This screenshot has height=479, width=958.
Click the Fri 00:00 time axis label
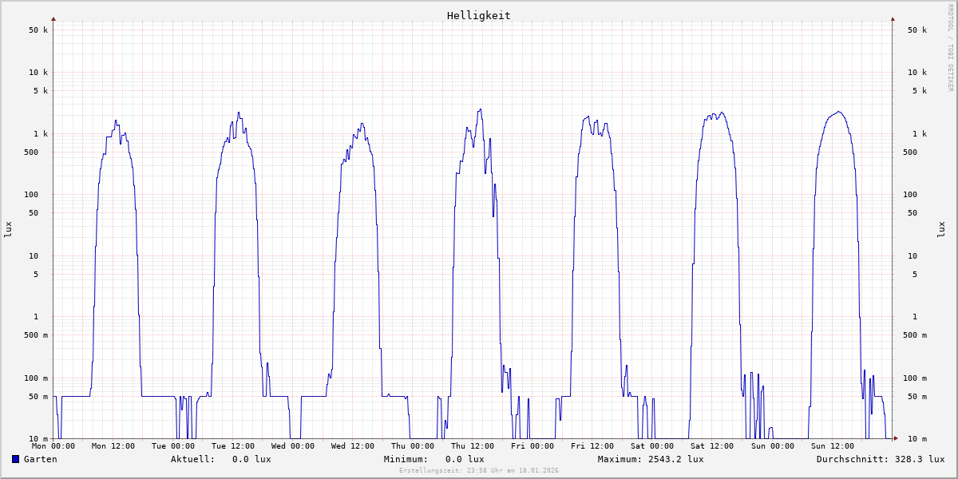coord(532,446)
